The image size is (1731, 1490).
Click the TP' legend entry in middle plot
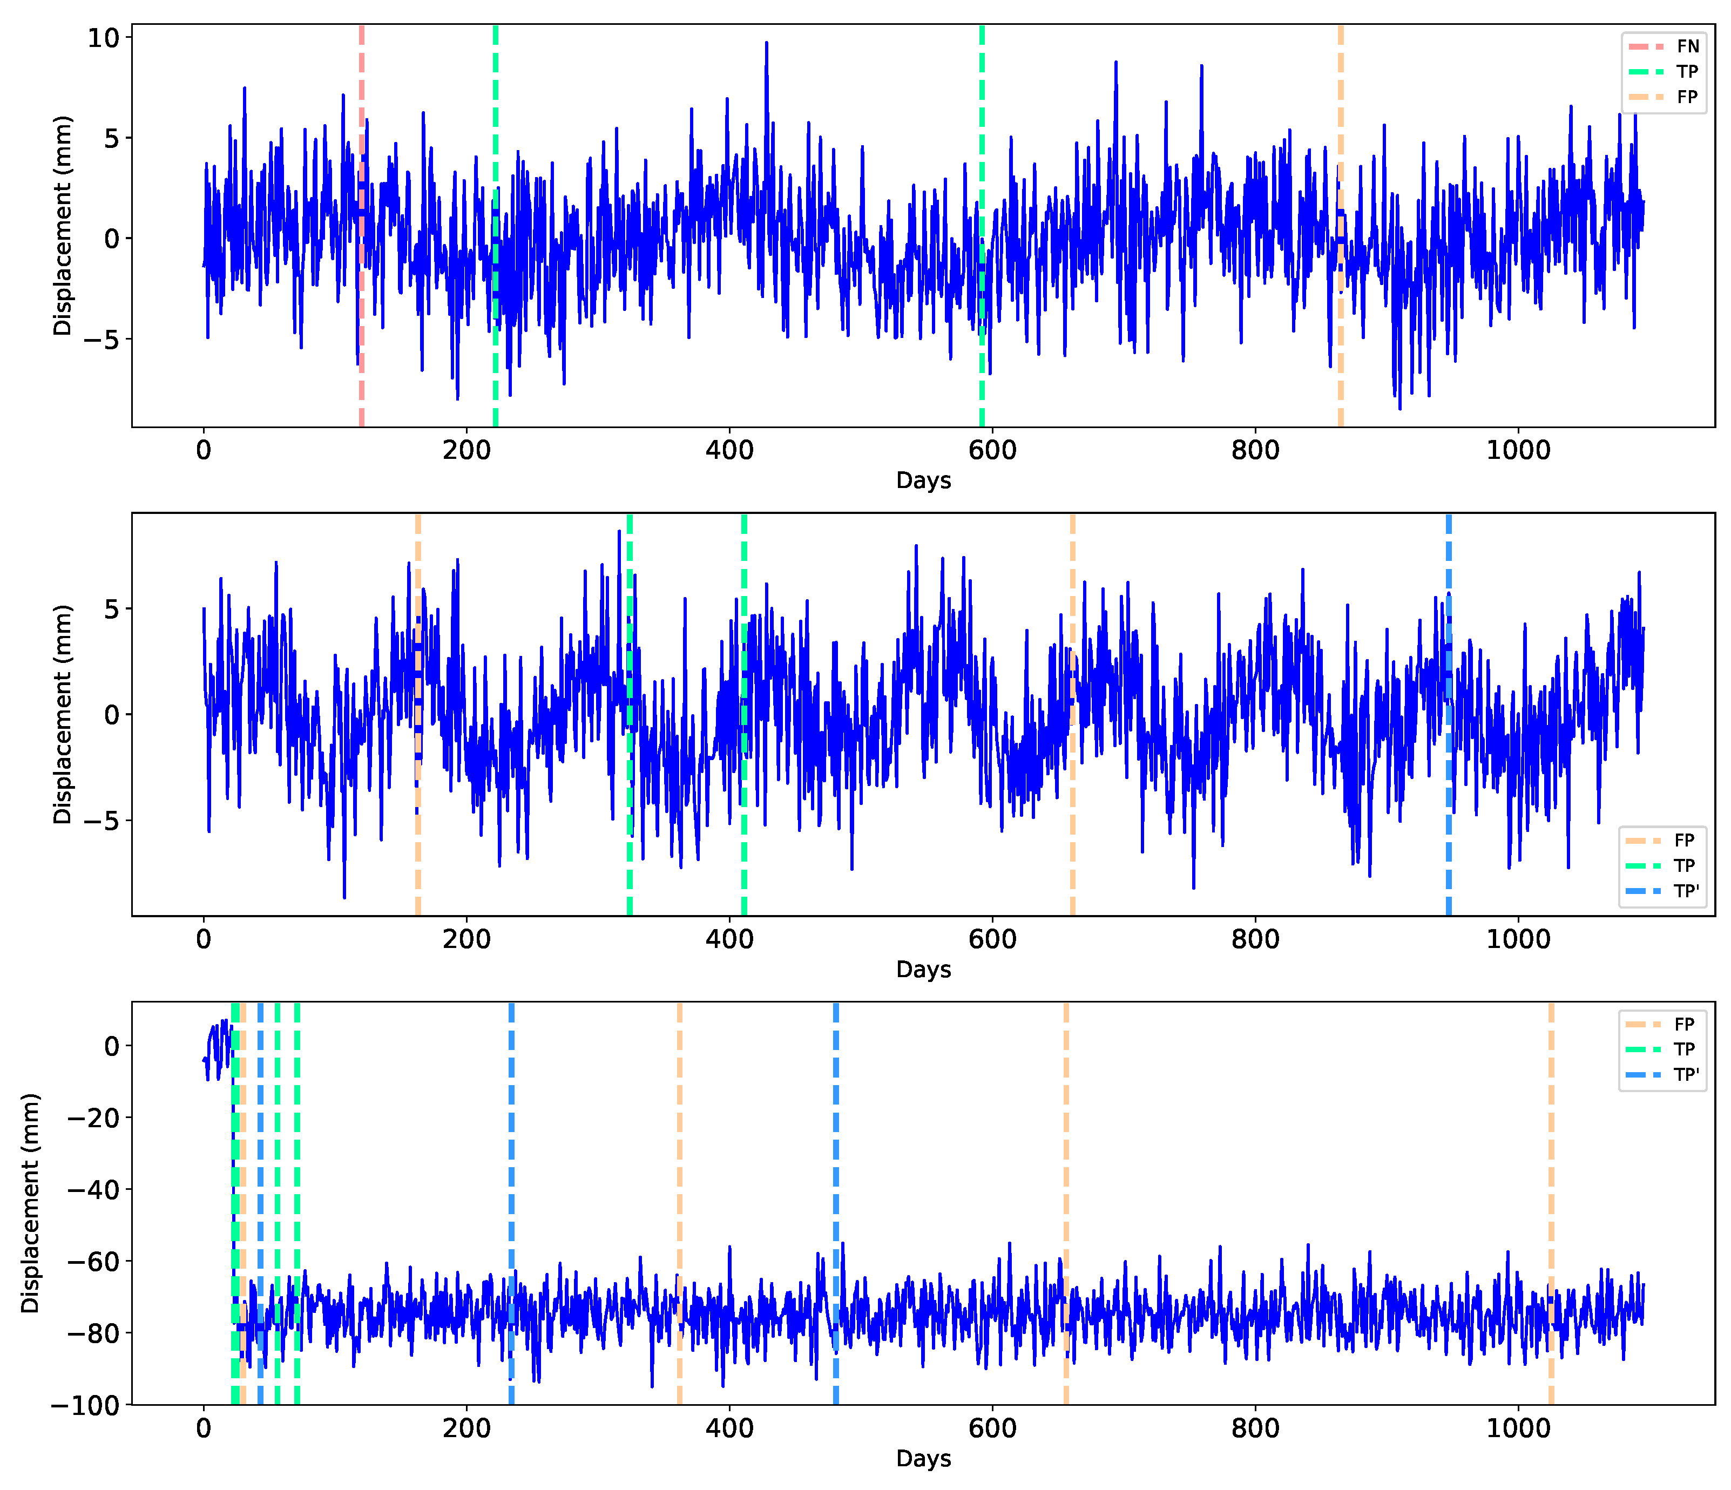click(x=1686, y=891)
